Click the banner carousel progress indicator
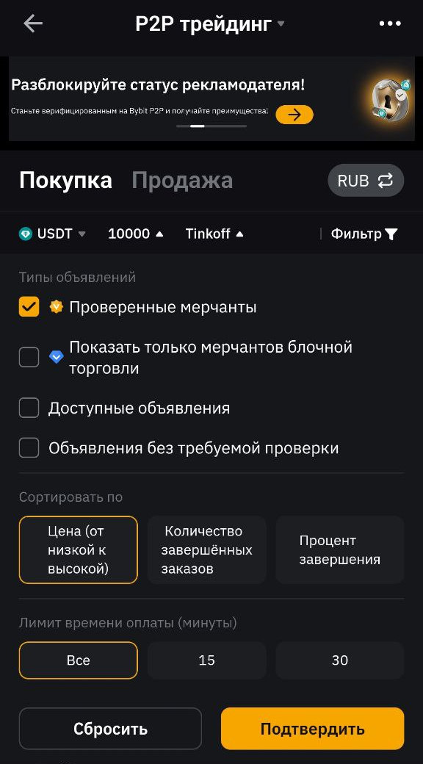 pos(211,126)
